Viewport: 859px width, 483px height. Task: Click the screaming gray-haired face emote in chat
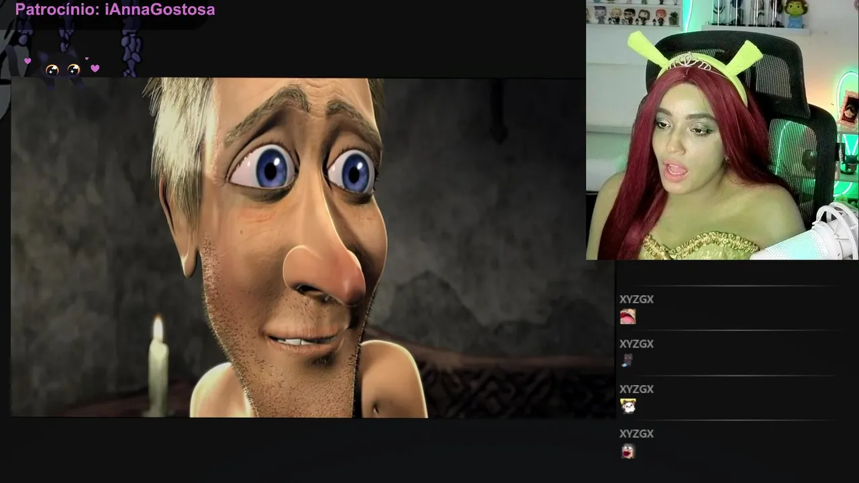coord(627,451)
